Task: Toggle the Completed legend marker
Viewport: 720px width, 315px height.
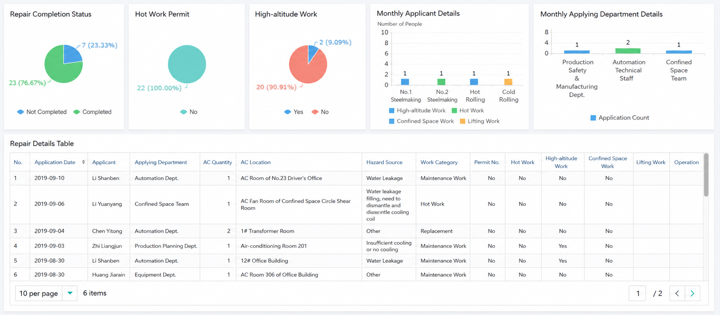Action: pos(76,112)
